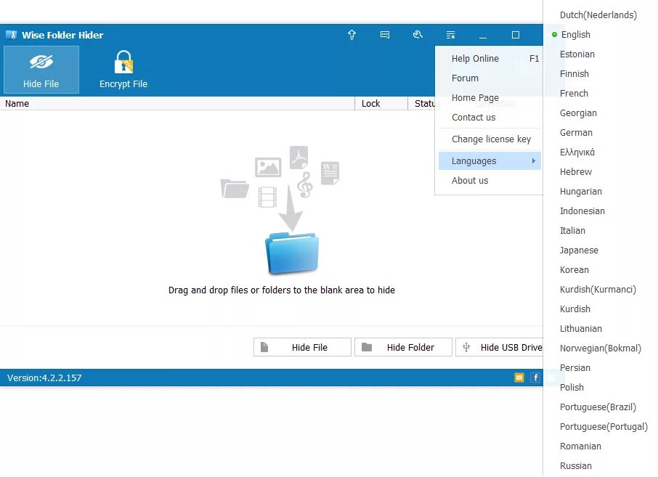Select Forum from the menu
Image resolution: width=658 pixels, height=477 pixels.
pyautogui.click(x=490, y=78)
